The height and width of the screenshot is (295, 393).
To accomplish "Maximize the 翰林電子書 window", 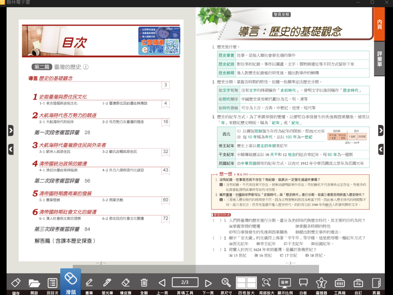I will pos(372,3).
